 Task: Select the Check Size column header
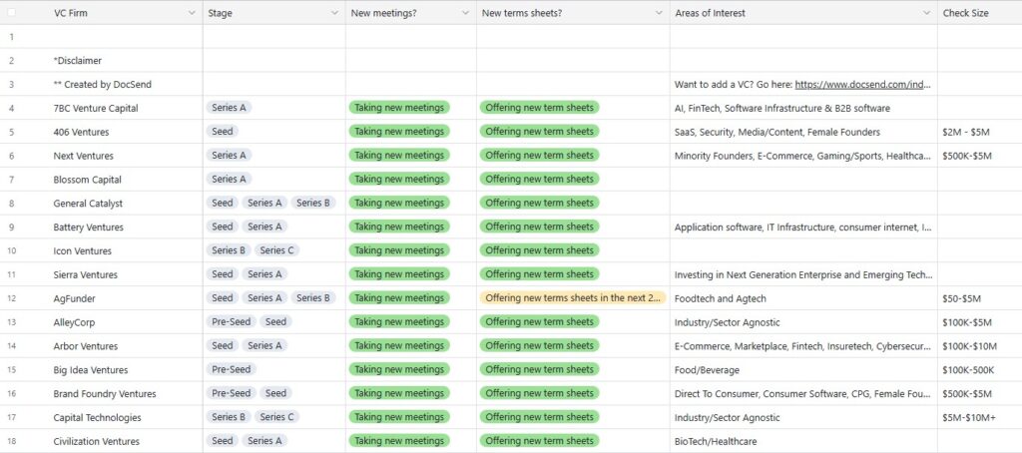coord(980,13)
